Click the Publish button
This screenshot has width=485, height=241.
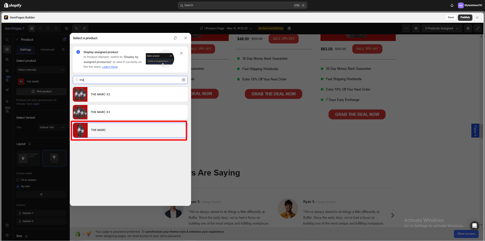[x=465, y=17]
